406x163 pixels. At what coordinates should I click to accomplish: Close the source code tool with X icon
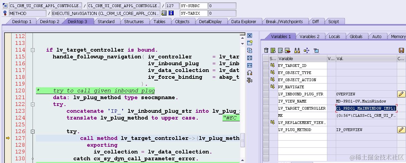click(x=250, y=36)
